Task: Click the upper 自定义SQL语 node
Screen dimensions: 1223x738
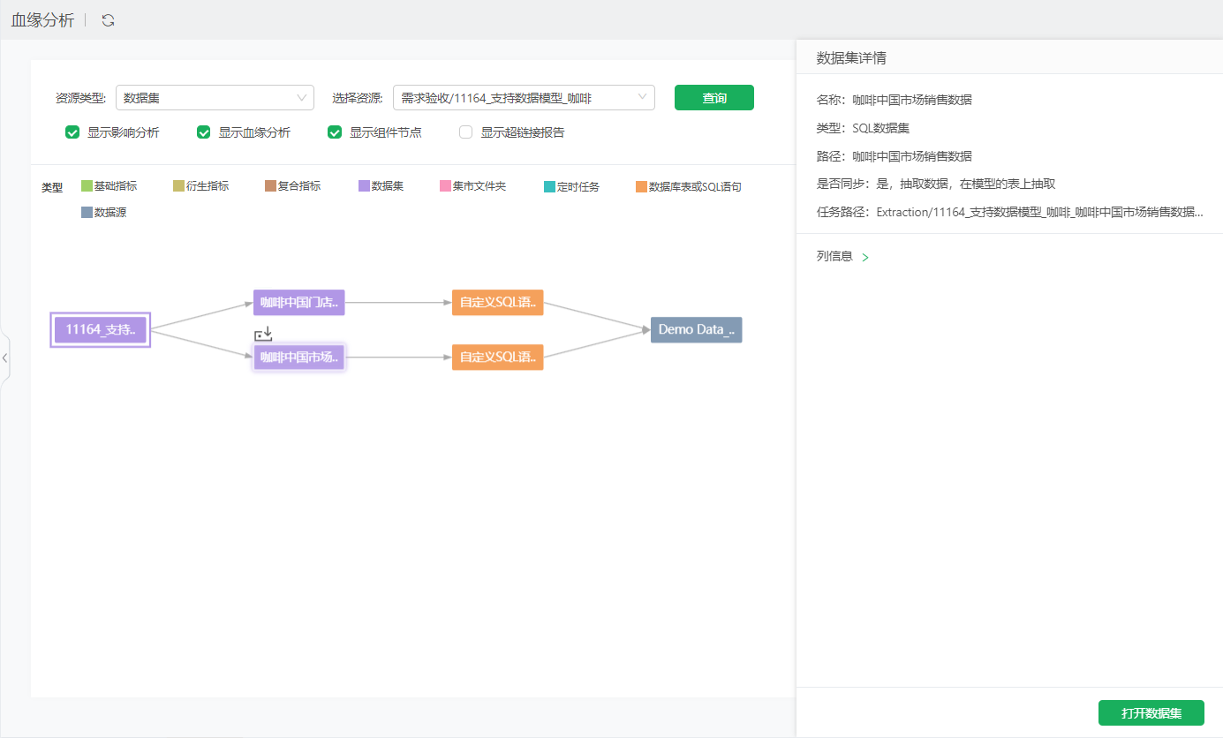Action: [x=497, y=303]
